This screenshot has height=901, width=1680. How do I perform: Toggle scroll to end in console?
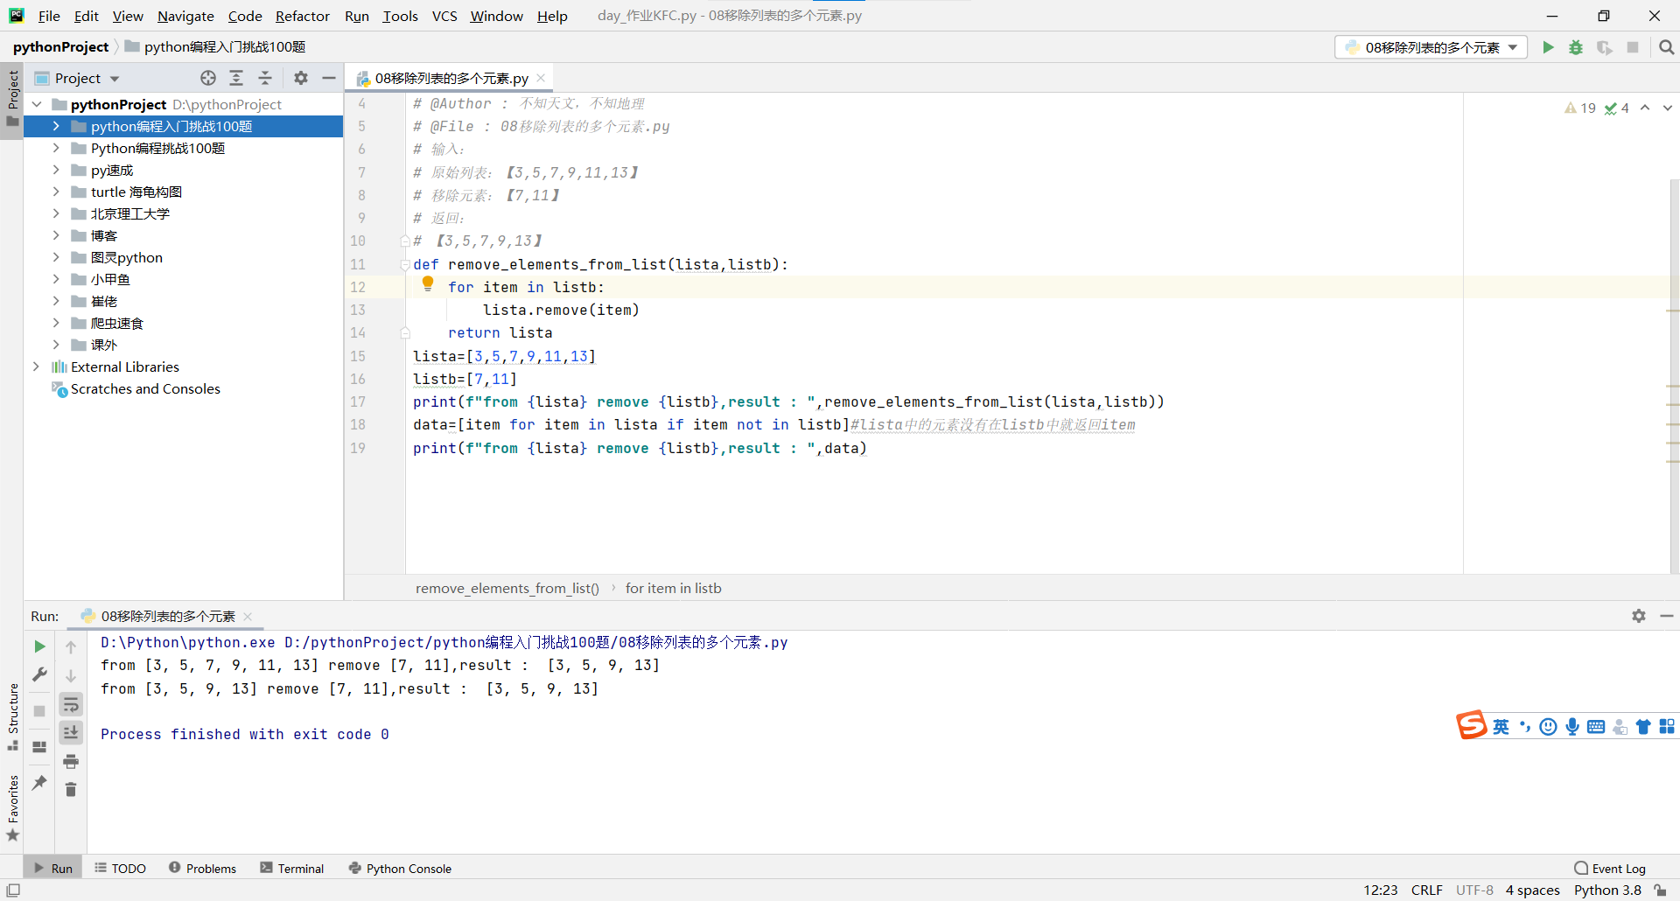[71, 732]
